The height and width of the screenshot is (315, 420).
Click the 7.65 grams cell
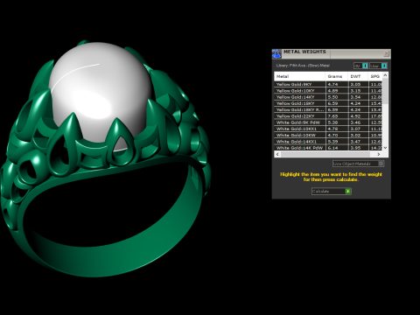(x=337, y=116)
